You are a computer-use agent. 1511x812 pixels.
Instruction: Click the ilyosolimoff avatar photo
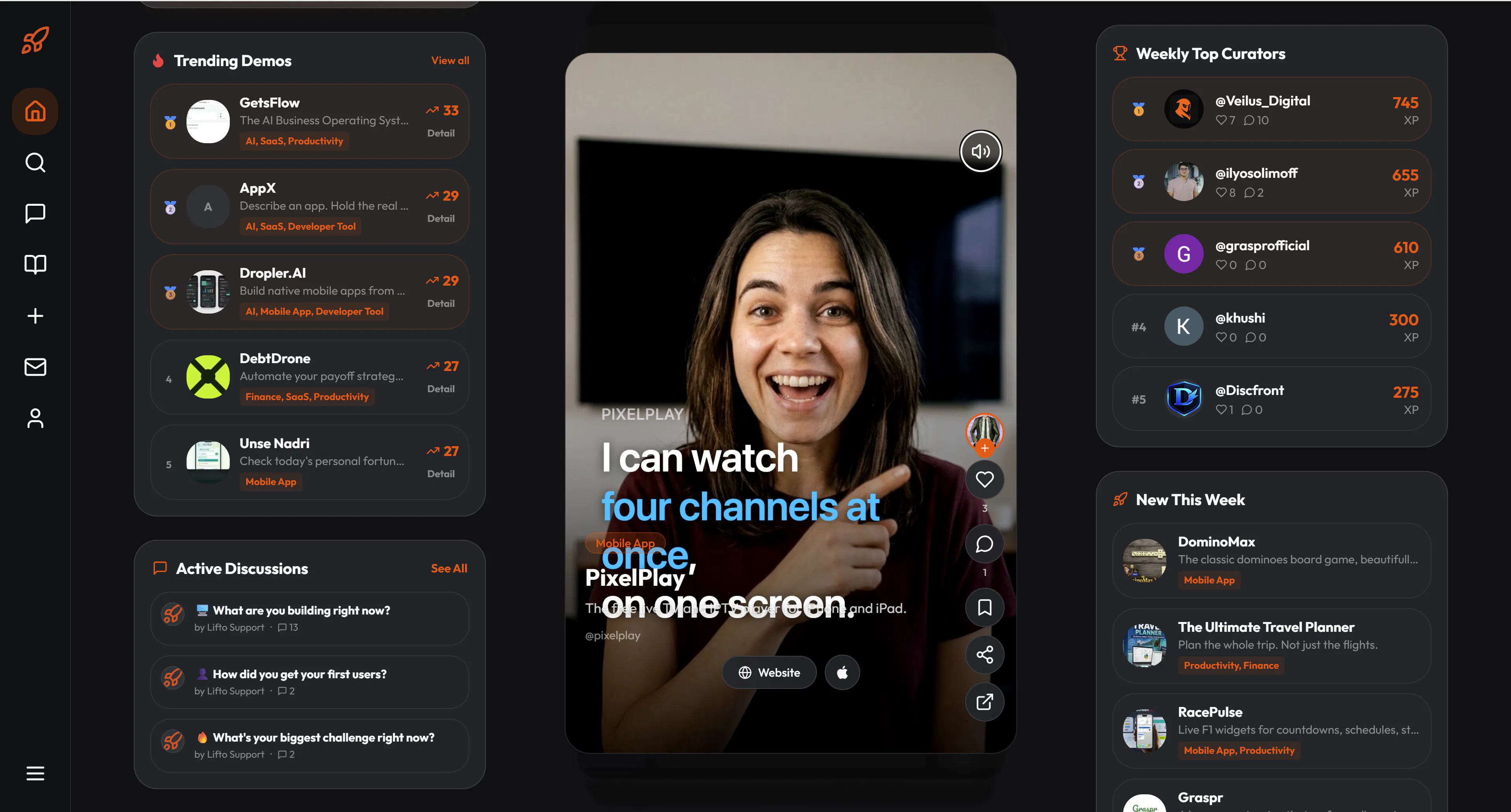(1184, 181)
